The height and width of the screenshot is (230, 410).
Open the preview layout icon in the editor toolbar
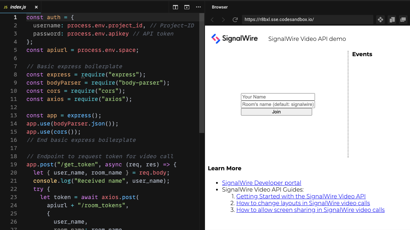click(x=187, y=7)
